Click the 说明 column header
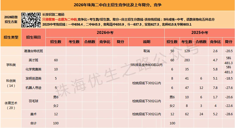235x128 pixels. [146, 42]
